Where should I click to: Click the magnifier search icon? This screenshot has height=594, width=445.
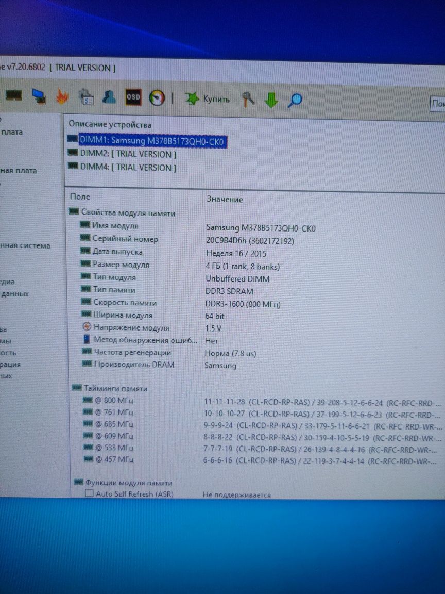click(295, 101)
